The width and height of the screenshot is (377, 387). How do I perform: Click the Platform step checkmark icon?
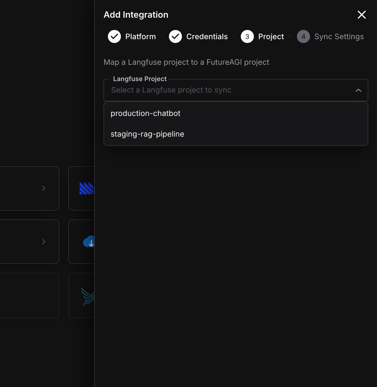(114, 36)
